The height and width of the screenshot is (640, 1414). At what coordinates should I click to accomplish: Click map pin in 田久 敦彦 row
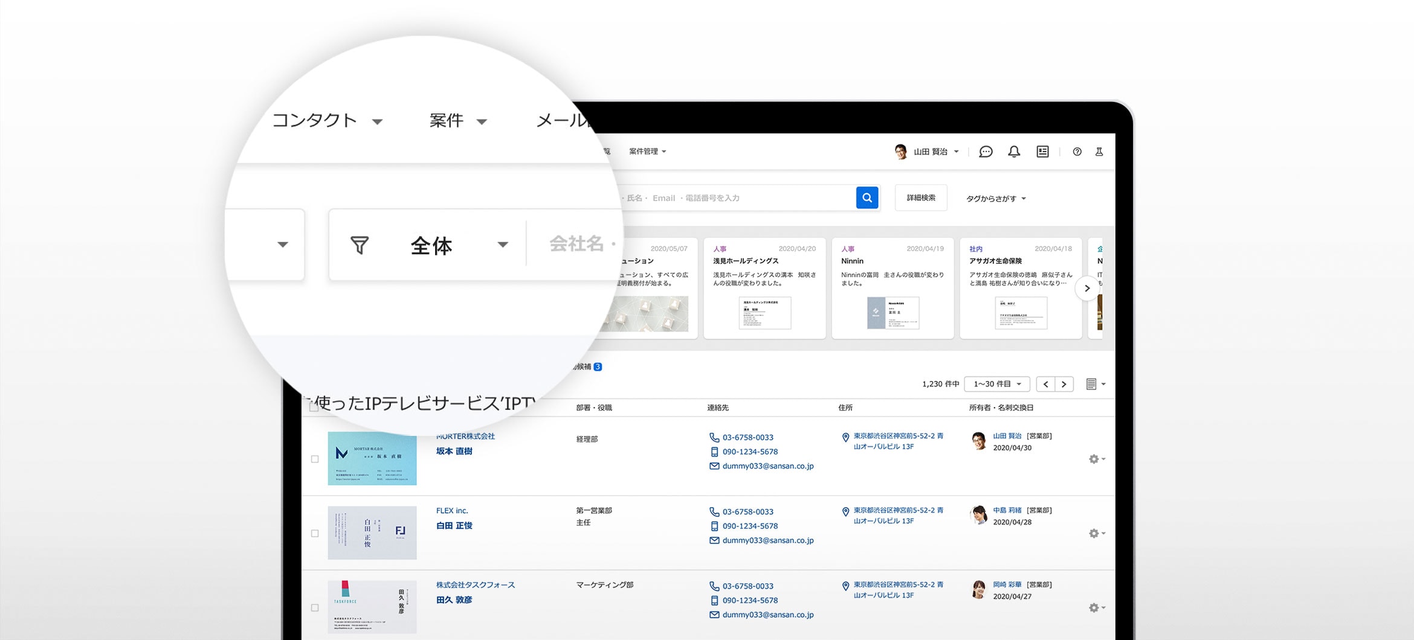(845, 586)
